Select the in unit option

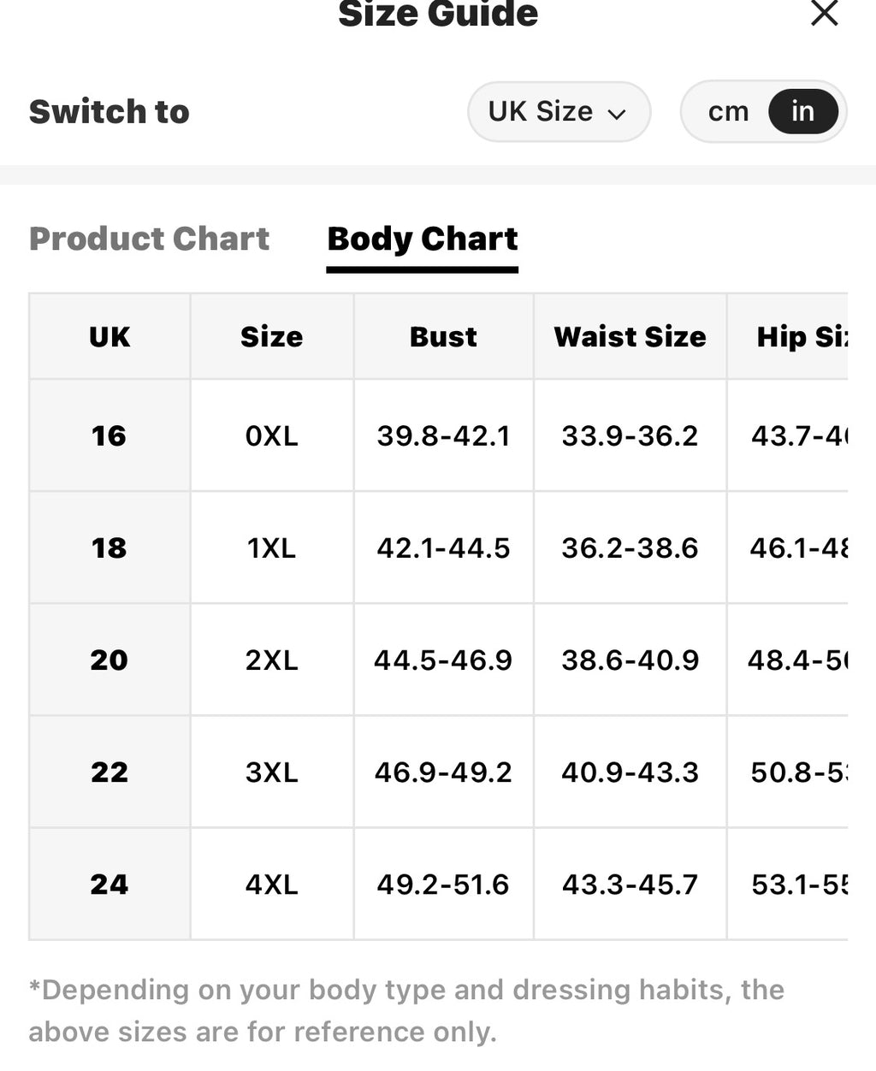[x=802, y=111]
